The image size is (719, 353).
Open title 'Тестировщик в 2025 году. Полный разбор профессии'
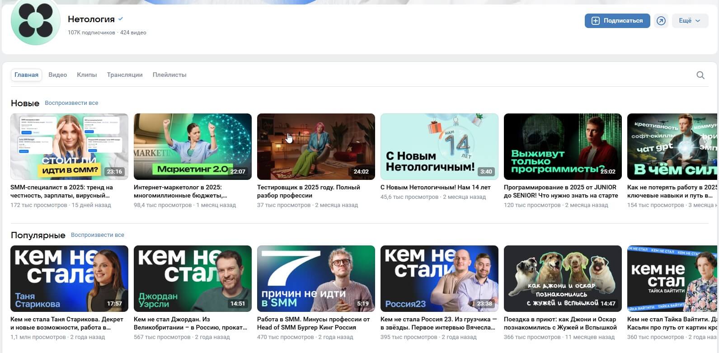click(309, 192)
